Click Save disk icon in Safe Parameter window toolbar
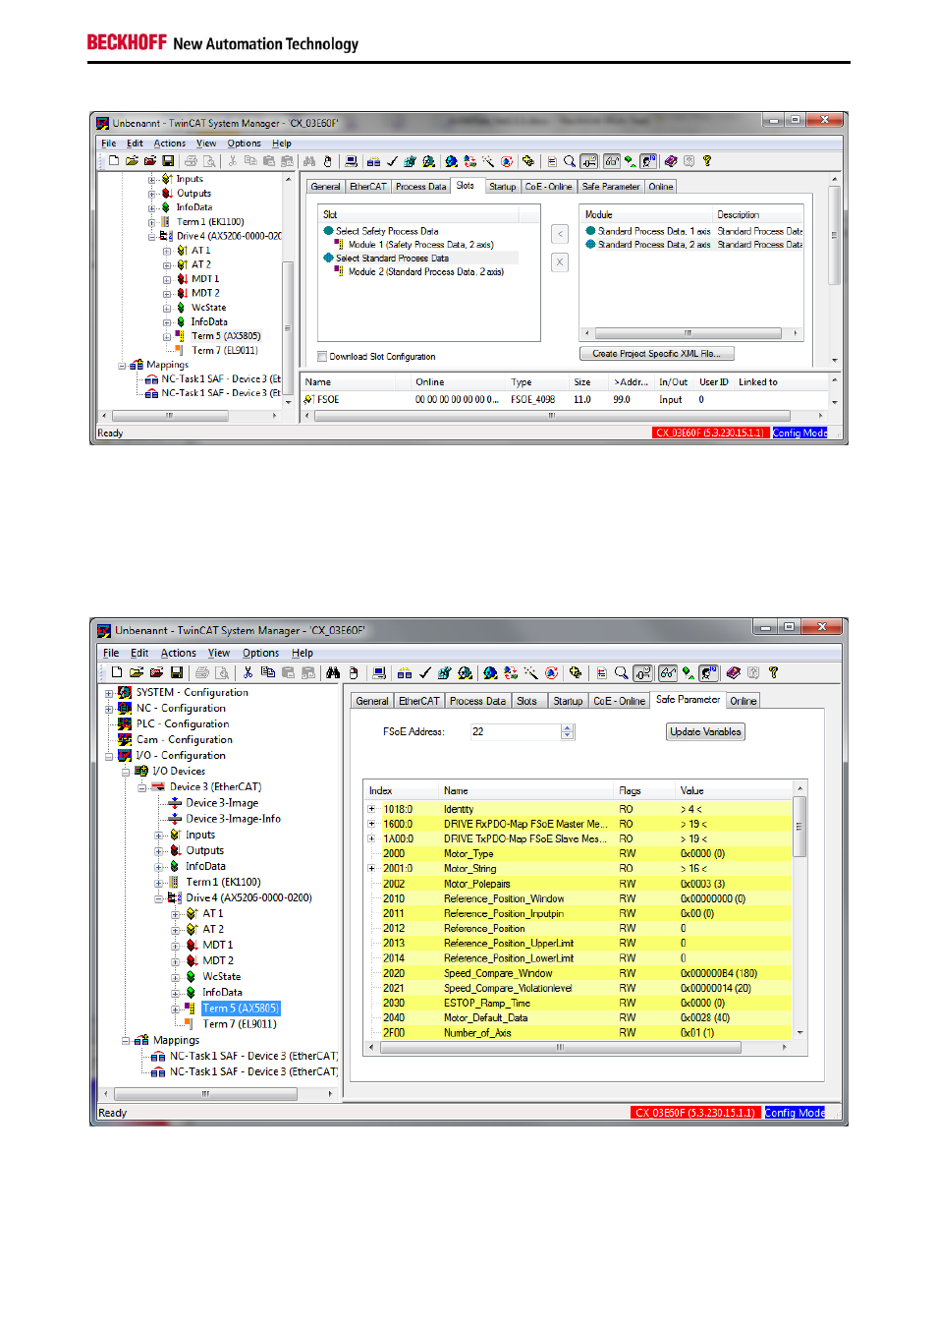937x1327 pixels. coord(177,672)
